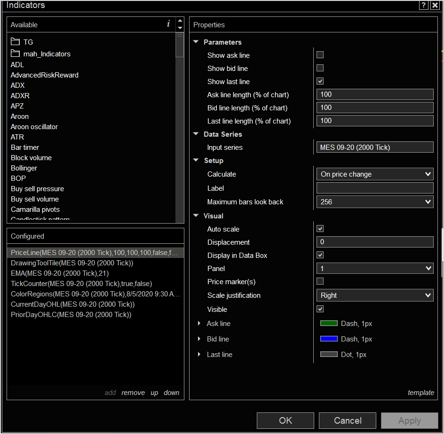444x434 pixels.
Task: Select Camarilla pivots indicator
Action: tap(35, 209)
